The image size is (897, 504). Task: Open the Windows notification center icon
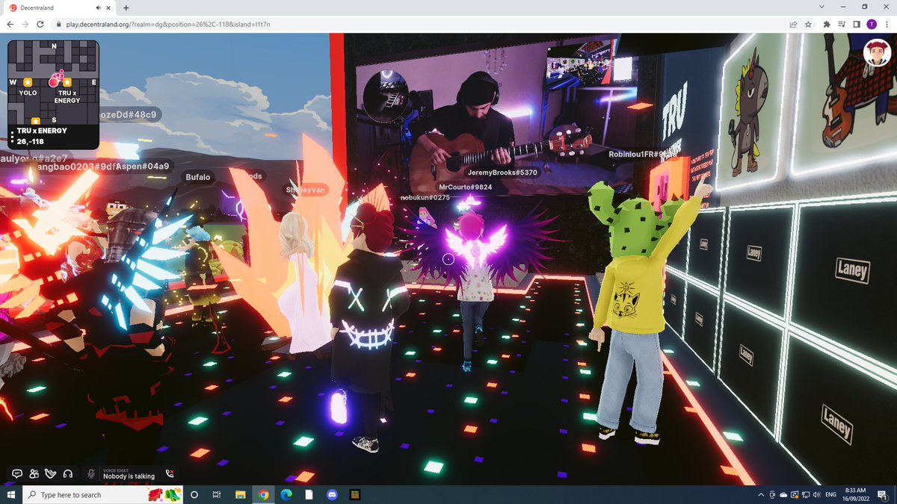(x=884, y=494)
